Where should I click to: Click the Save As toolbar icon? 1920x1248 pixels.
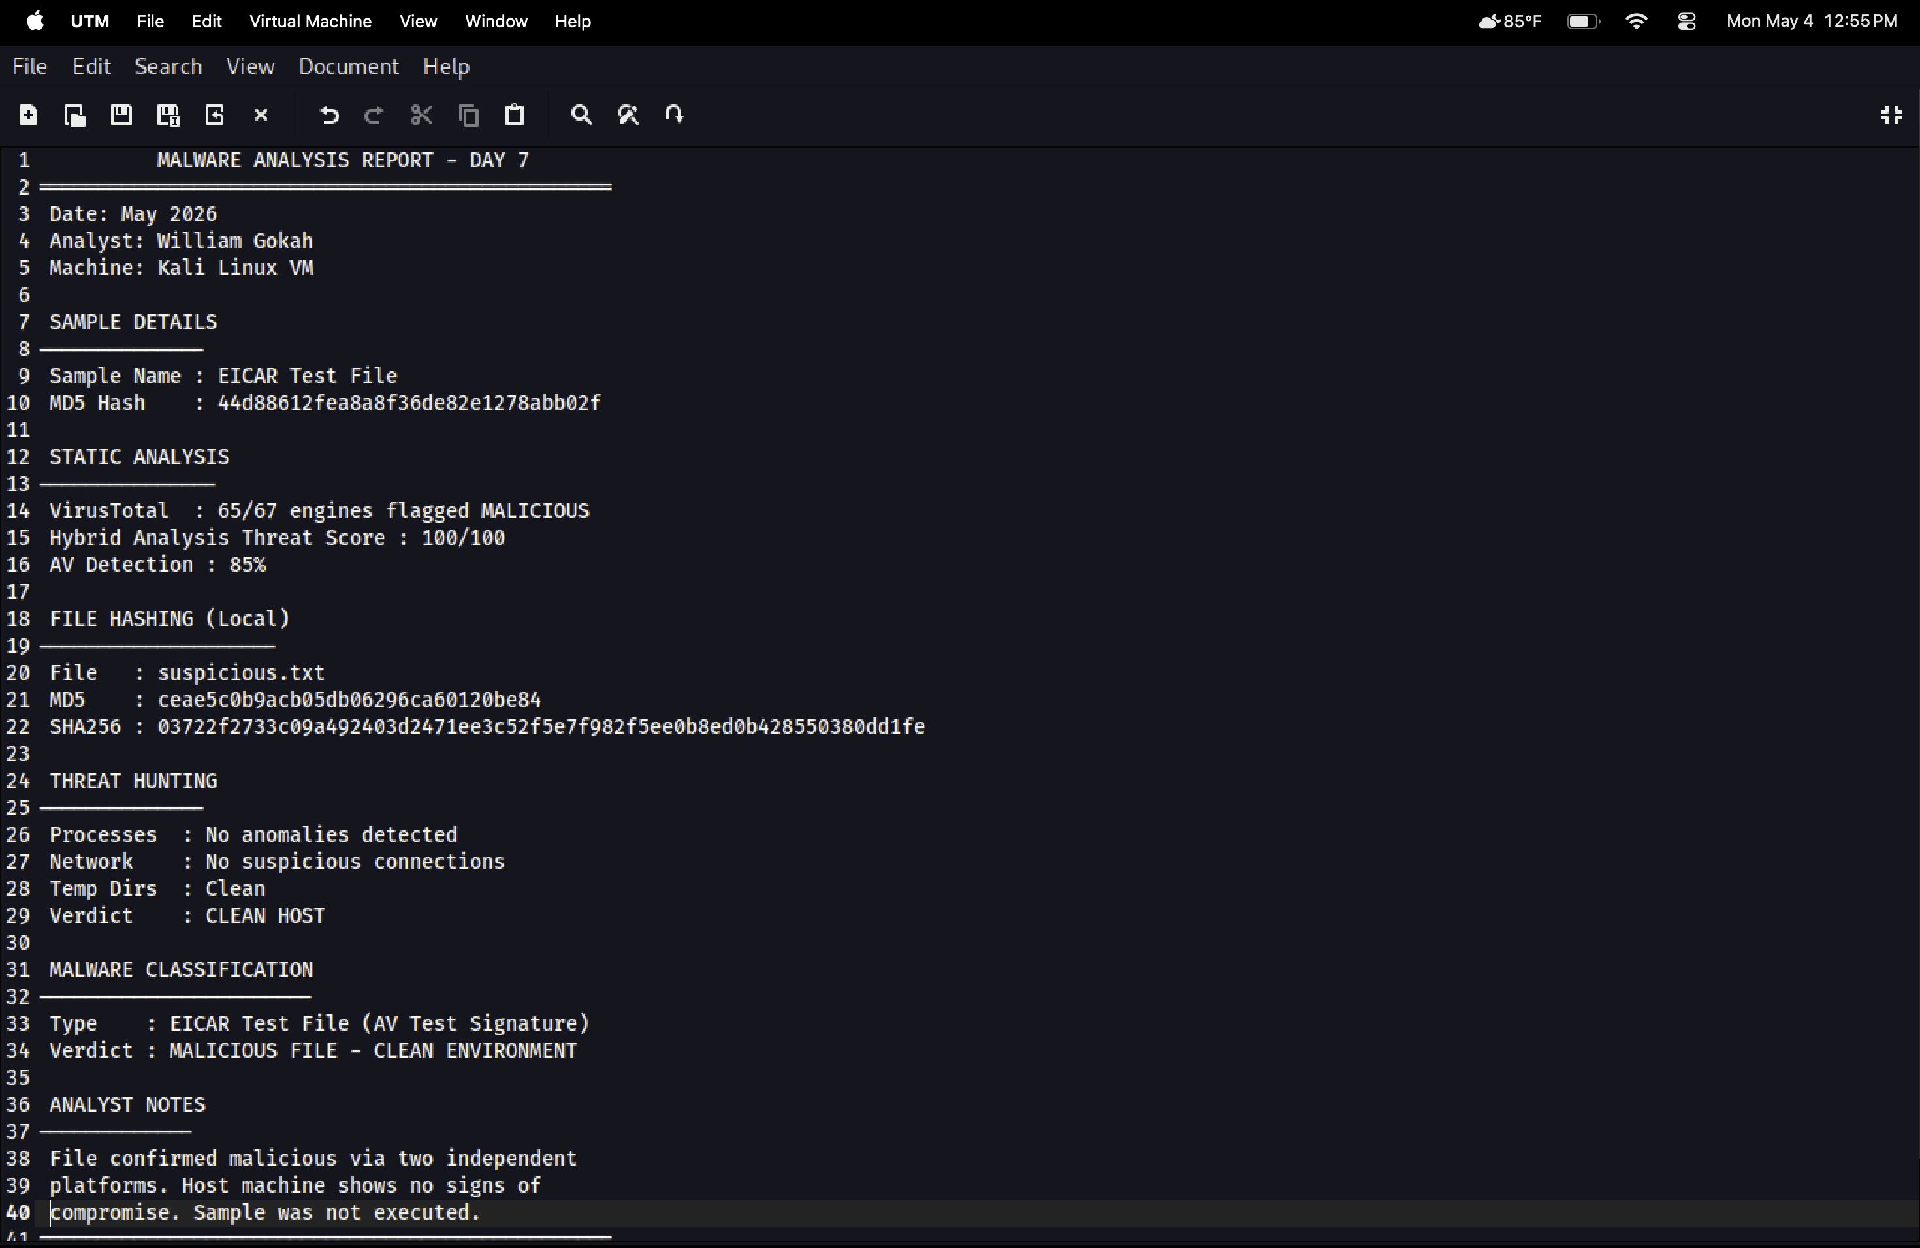coord(168,116)
